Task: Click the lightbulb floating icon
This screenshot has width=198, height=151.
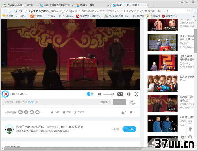Action: [x=190, y=130]
